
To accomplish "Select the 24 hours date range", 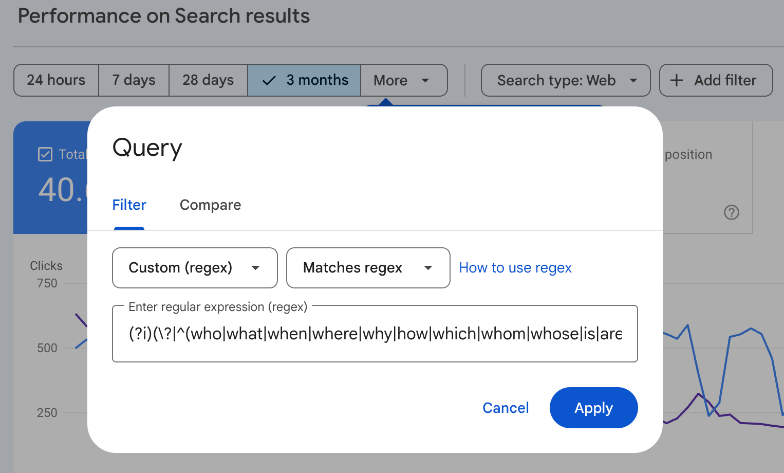I will point(56,80).
